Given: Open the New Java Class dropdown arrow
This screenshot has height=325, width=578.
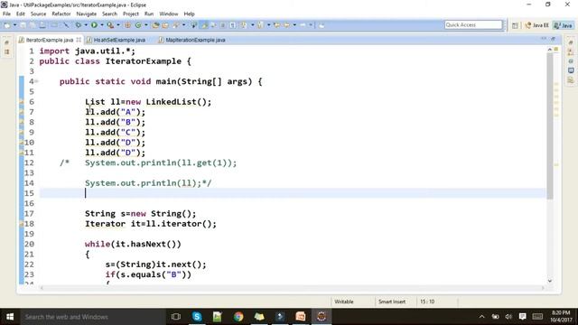Looking at the screenshot, I should [x=146, y=25].
